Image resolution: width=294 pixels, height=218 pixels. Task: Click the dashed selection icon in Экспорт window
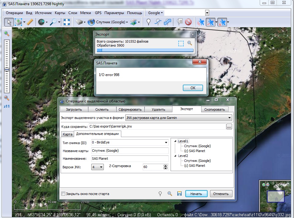(x=181, y=43)
